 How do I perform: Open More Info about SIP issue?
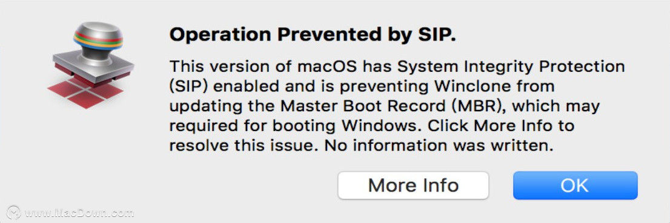pyautogui.click(x=413, y=186)
